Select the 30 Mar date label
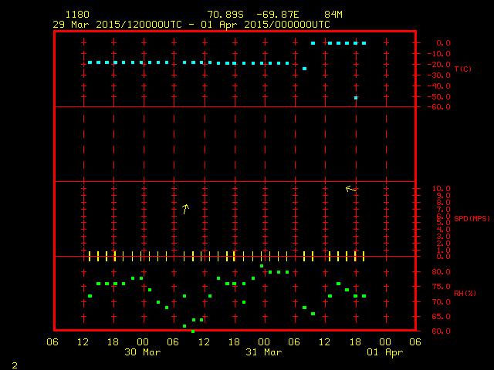494x370 pixels. click(143, 352)
